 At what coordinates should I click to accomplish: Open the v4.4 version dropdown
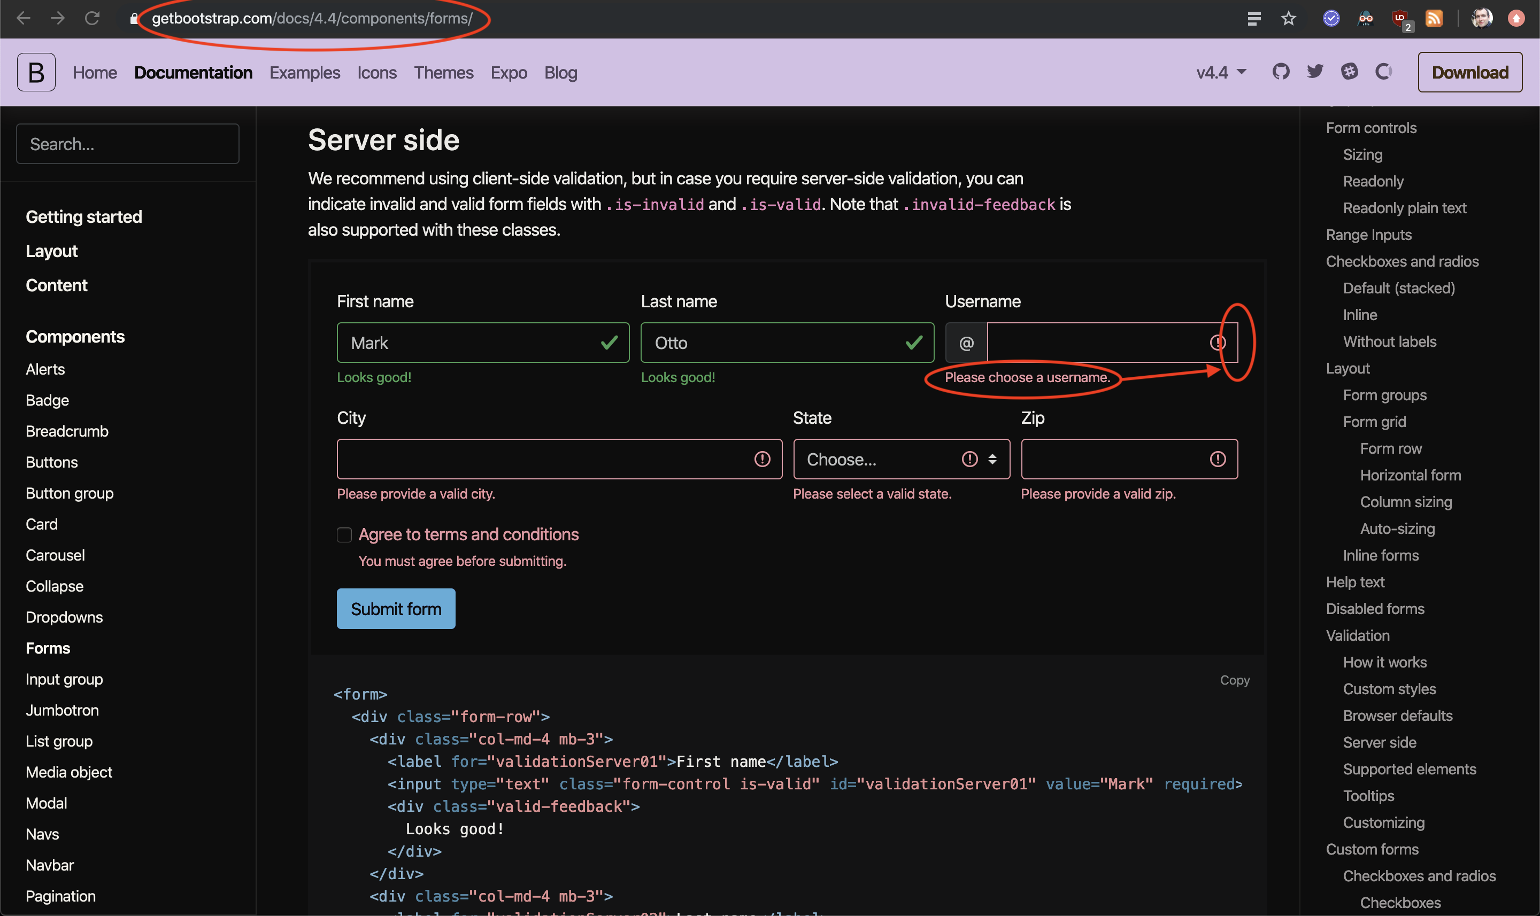(1220, 72)
